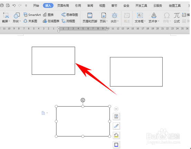
Task: Open the 思维导图 mind map tool
Action: click(70, 15)
